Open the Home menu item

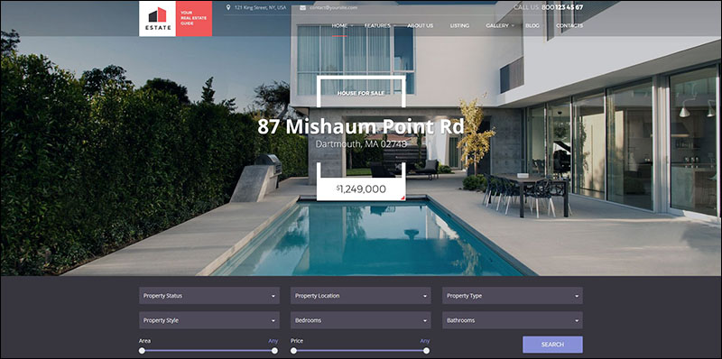pyautogui.click(x=339, y=26)
